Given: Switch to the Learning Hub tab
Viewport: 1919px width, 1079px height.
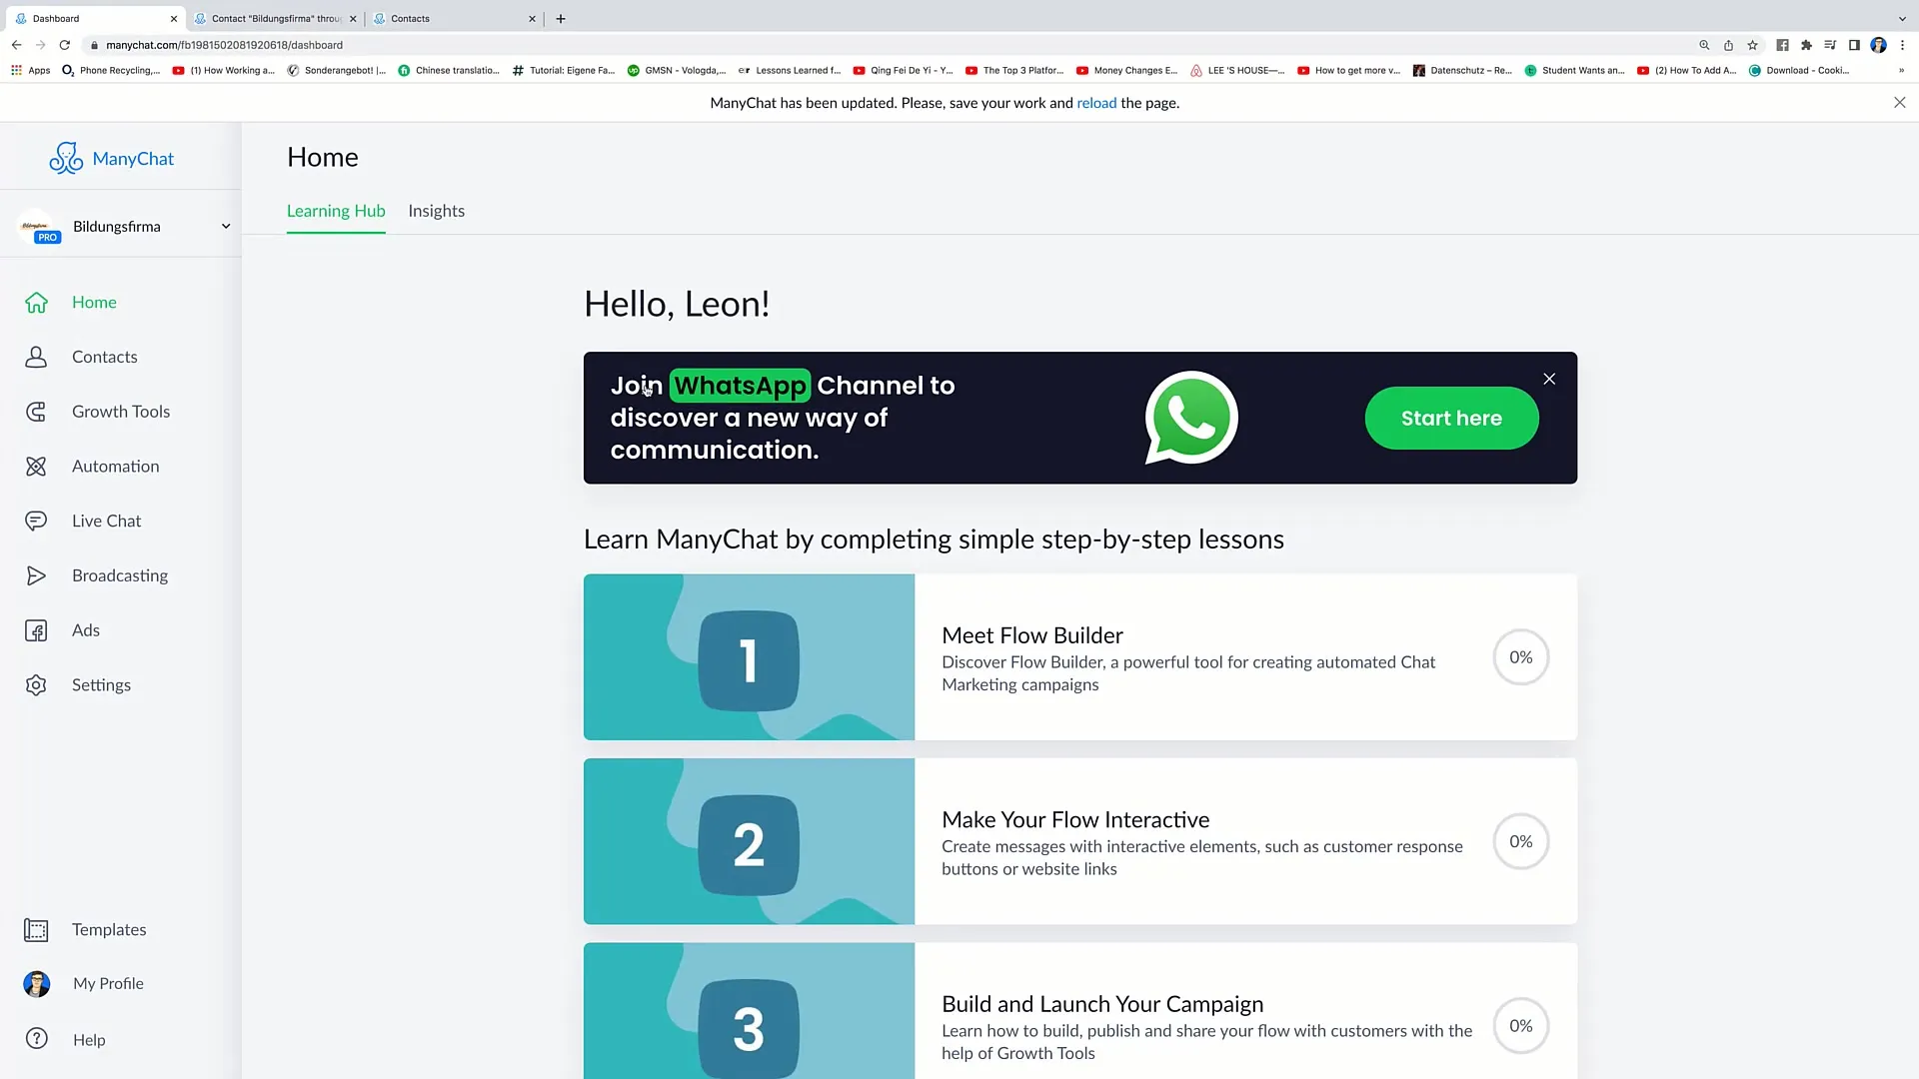Looking at the screenshot, I should point(336,211).
